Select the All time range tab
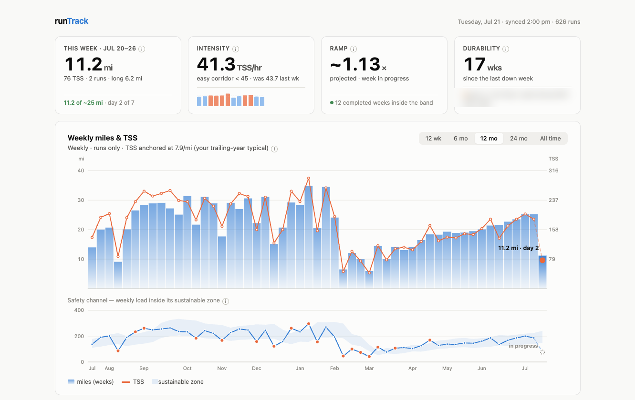The height and width of the screenshot is (400, 635). (x=550, y=139)
